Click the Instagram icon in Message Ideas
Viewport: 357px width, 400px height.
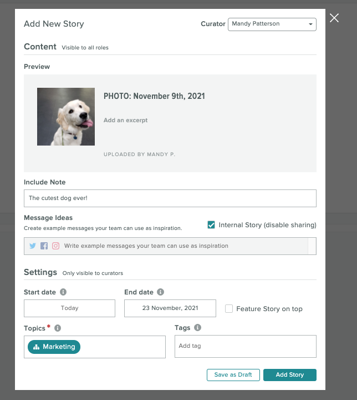pyautogui.click(x=56, y=246)
